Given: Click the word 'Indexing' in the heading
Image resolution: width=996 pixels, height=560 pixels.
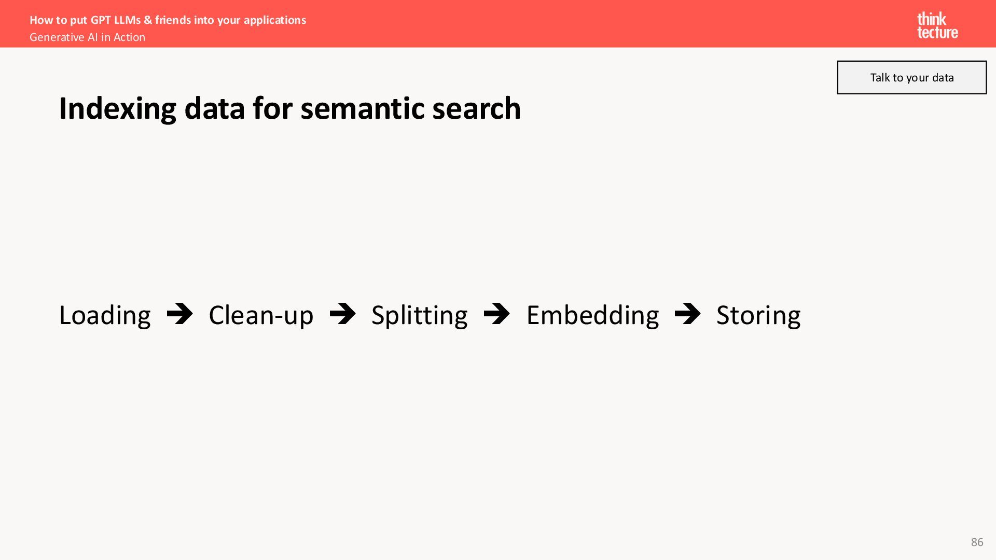Looking at the screenshot, I should click(118, 108).
